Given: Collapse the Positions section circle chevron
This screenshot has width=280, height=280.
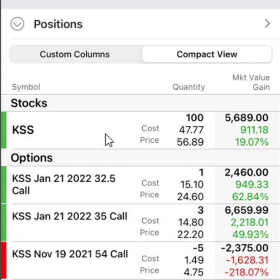Looking at the screenshot, I should (x=17, y=24).
